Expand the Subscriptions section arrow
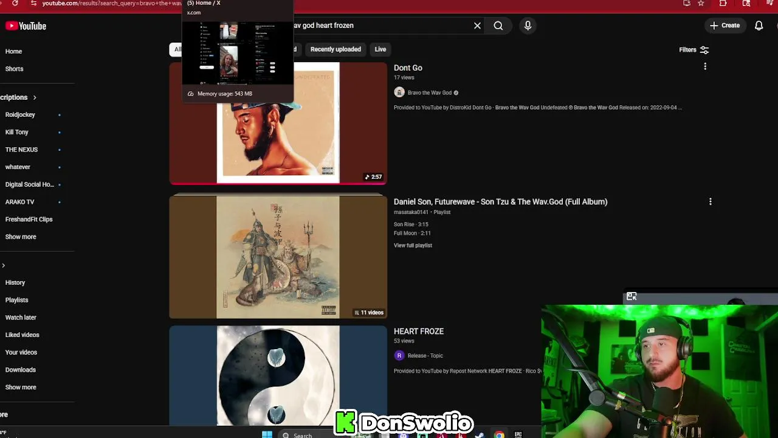The height and width of the screenshot is (438, 778). pyautogui.click(x=35, y=97)
